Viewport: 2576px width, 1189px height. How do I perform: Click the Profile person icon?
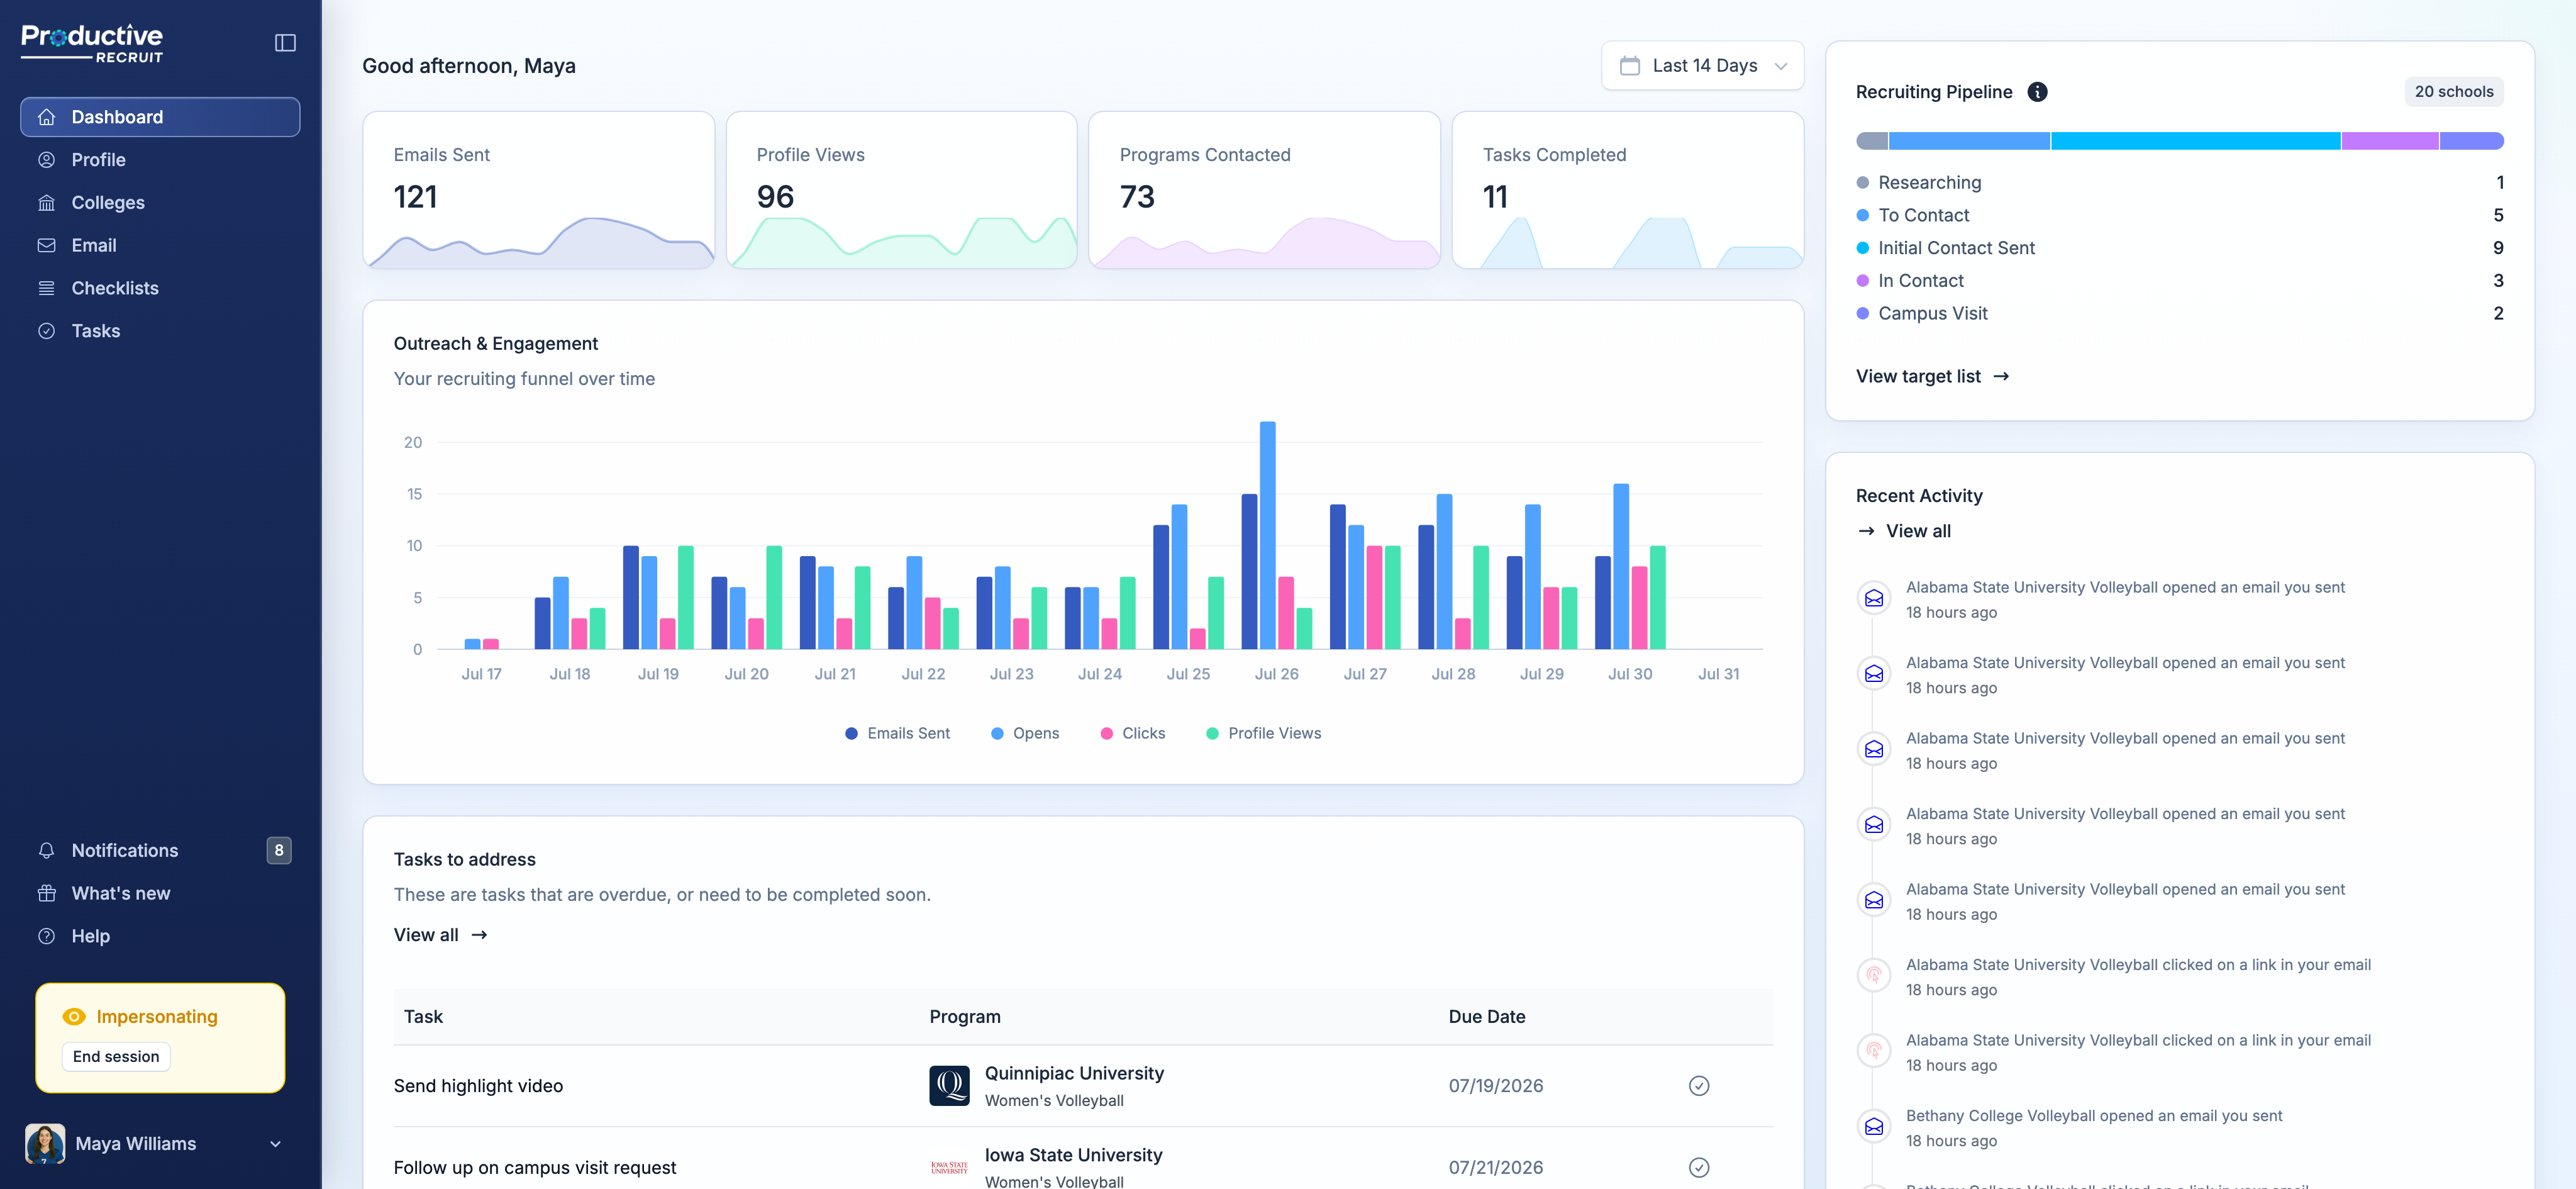point(46,160)
